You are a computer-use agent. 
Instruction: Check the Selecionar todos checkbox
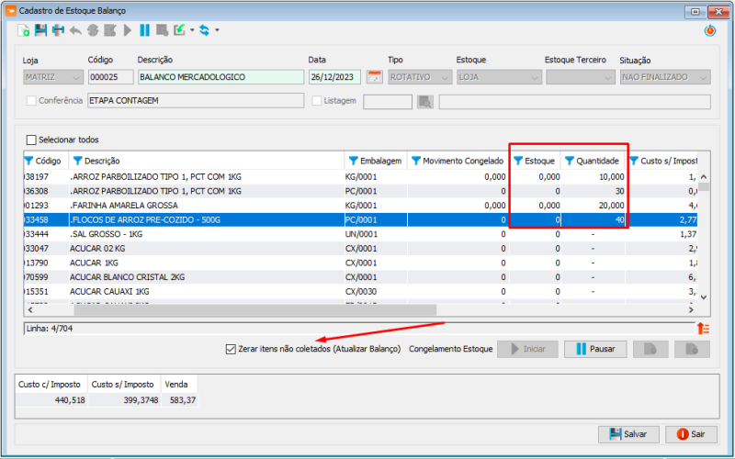[x=31, y=140]
